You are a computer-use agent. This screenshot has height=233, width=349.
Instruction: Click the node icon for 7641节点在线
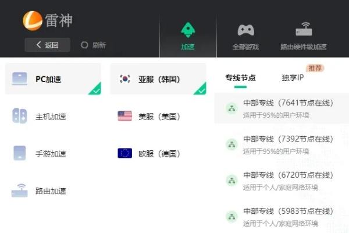(232, 108)
